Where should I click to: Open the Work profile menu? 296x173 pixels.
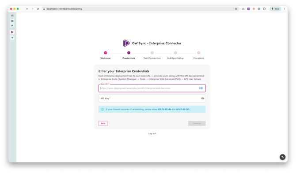tap(275, 9)
